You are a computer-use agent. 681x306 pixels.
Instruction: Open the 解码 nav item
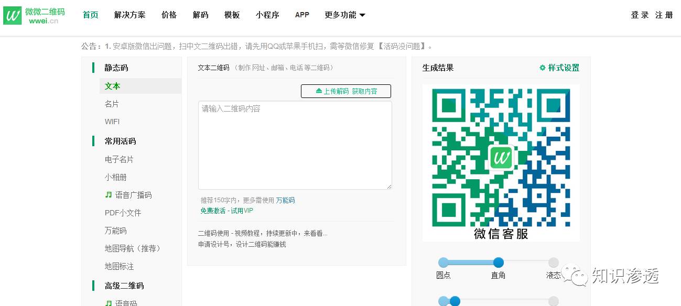point(201,15)
